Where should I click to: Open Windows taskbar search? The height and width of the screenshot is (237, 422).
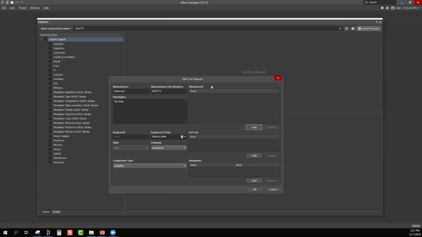click(x=16, y=233)
